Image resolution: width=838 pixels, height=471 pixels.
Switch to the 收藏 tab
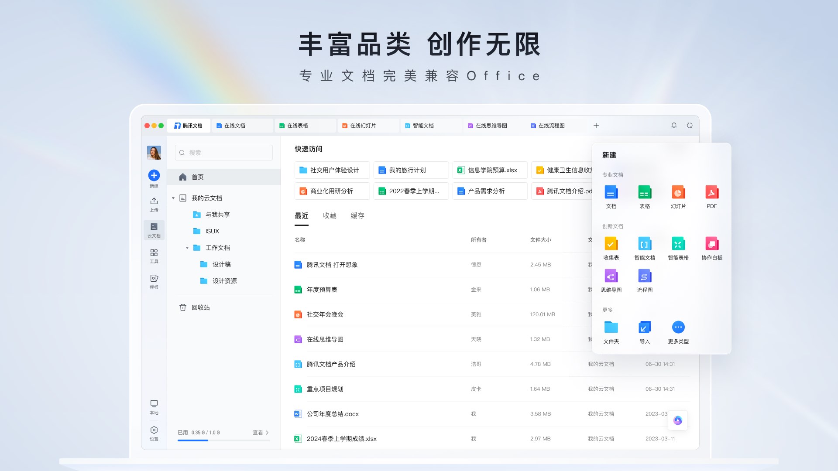[329, 215]
